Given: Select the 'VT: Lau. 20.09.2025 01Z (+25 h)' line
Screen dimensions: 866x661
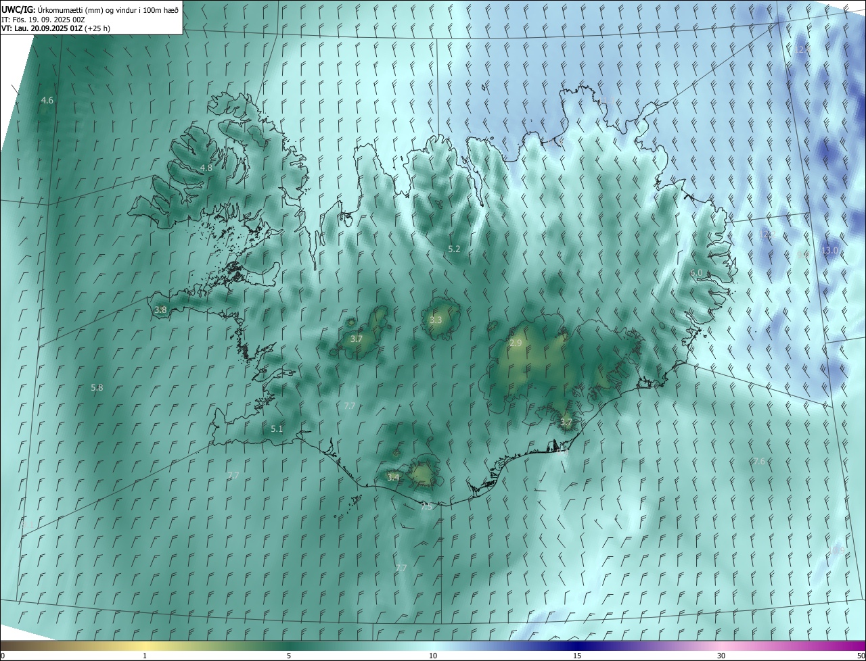Looking at the screenshot, I should tap(55, 28).
